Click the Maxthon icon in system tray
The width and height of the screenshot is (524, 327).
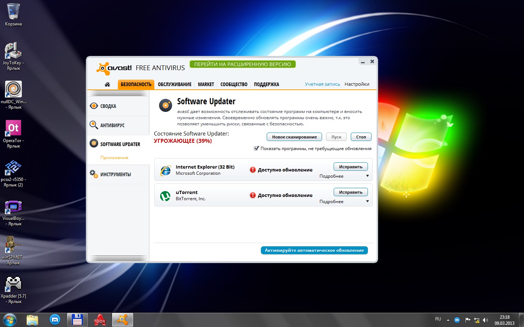pos(457,320)
